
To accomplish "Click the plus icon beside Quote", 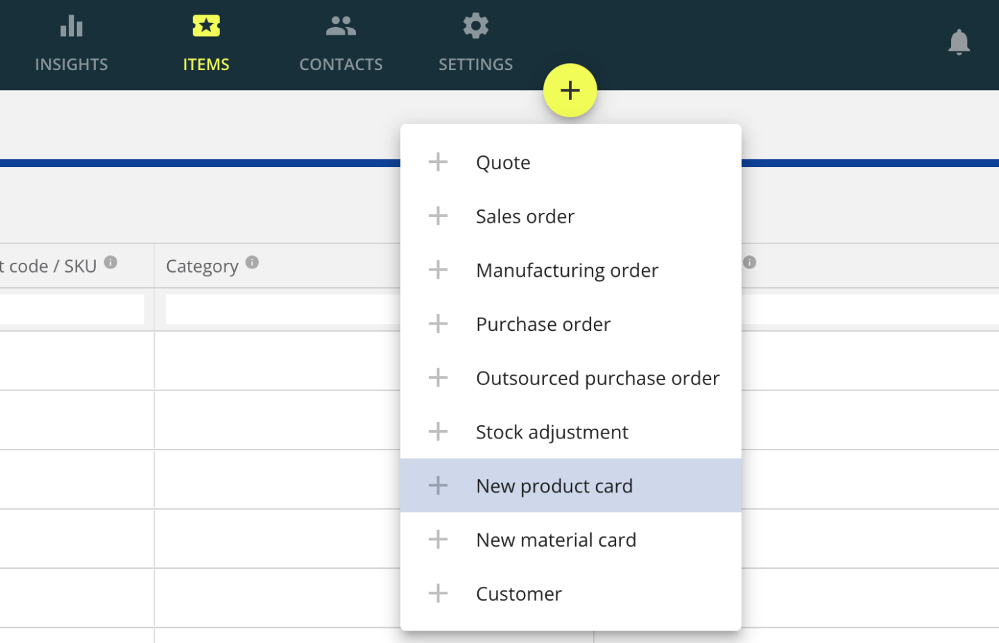I will tap(438, 162).
